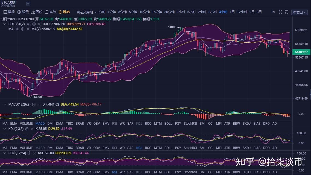Select the 1分钟 timeframe
The height and width of the screenshot is (175, 311).
(x=112, y=12)
